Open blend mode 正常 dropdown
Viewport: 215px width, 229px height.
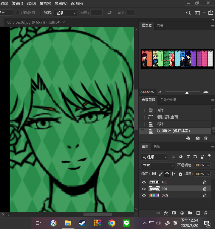[158, 165]
